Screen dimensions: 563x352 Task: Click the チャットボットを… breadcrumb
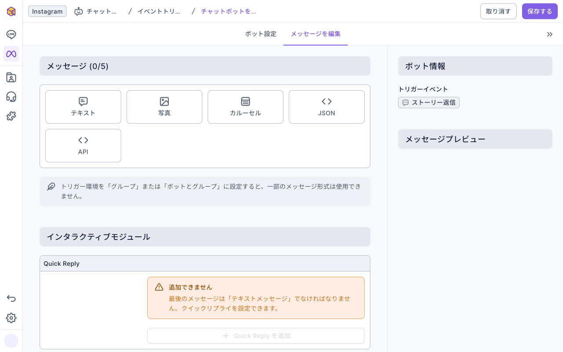coord(228,11)
